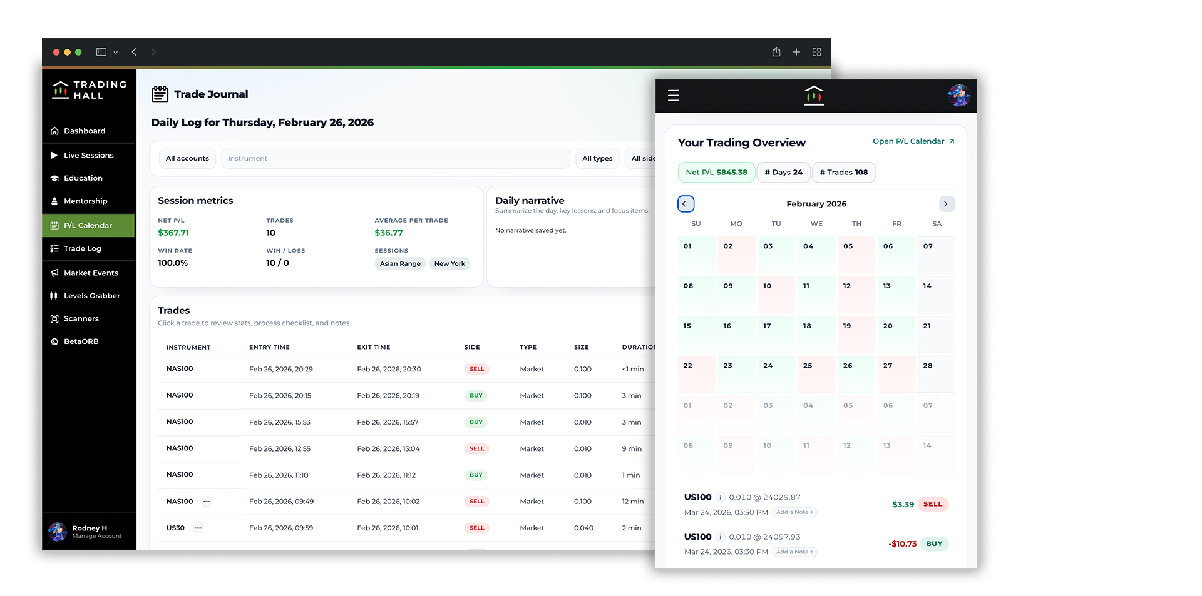The height and width of the screenshot is (596, 1202).
Task: Click Add a Note on 03:50 PM trade
Action: 794,512
